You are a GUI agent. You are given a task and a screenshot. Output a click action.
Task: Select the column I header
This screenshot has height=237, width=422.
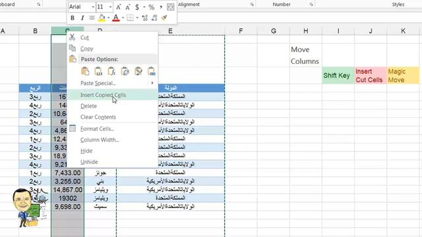point(338,31)
